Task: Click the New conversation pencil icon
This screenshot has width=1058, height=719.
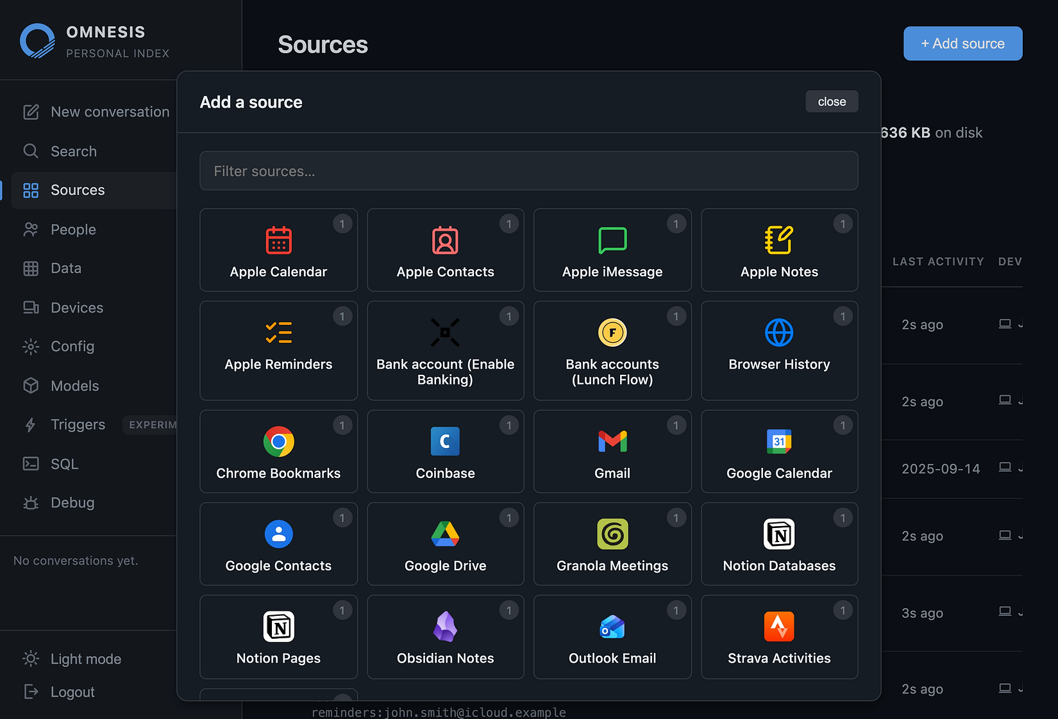Action: [x=31, y=112]
